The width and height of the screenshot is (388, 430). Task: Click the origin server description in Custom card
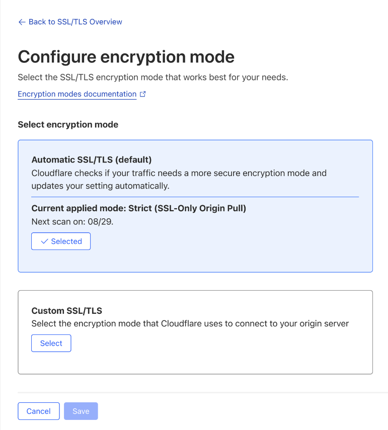(x=190, y=323)
